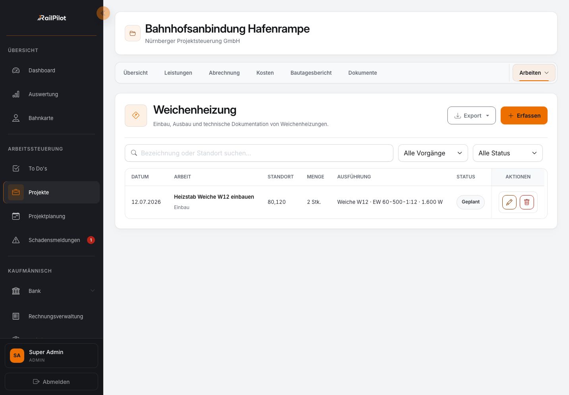569x395 pixels.
Task: Click the Arbeit column header
Action: (x=183, y=177)
